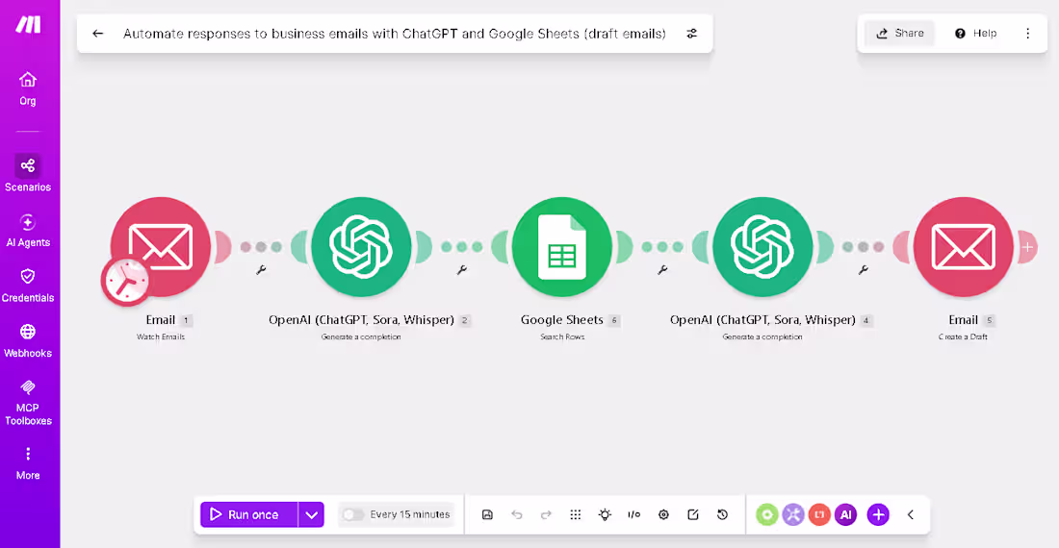
Task: Open filter wrench between Email and OpenAI 2
Action: tap(261, 269)
